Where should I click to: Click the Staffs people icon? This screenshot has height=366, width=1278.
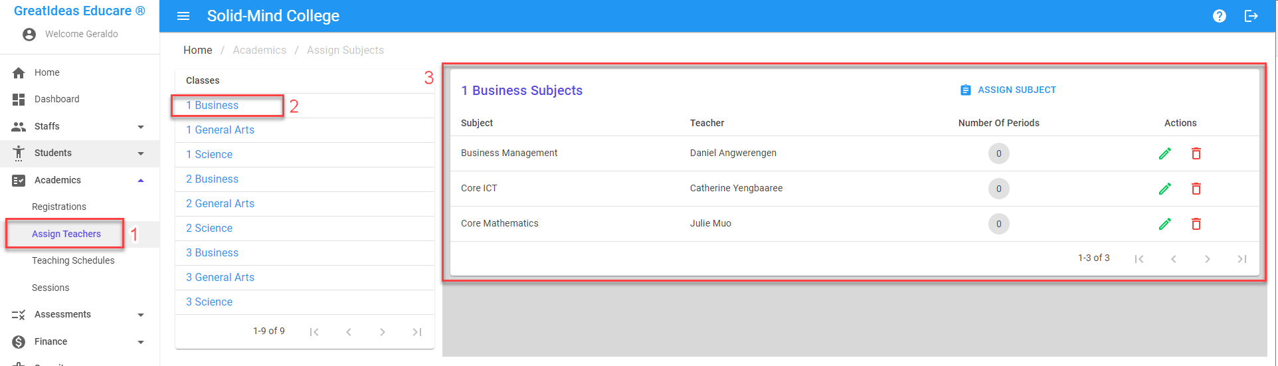point(19,127)
